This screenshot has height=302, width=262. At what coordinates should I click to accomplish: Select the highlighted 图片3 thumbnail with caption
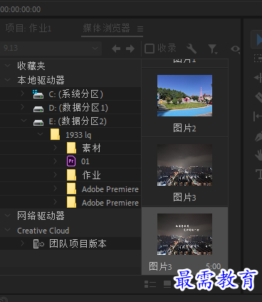pos(184,234)
